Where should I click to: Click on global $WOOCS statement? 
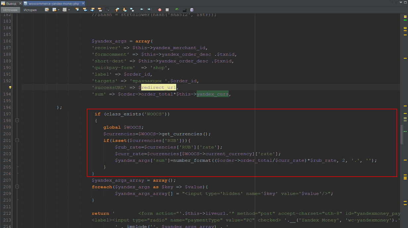click(x=124, y=127)
